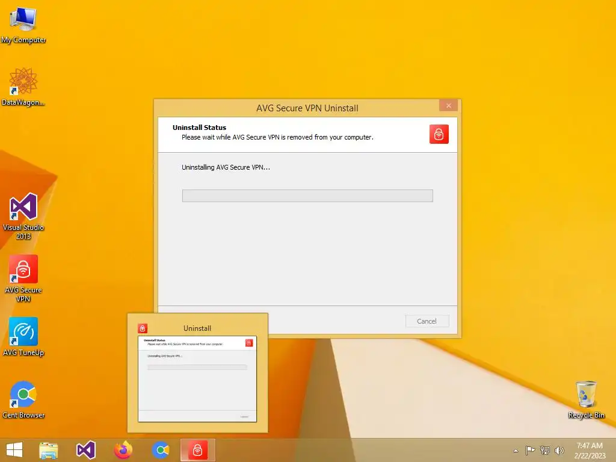The height and width of the screenshot is (462, 616).
Task: Select the Recycle Bin icon
Action: click(586, 399)
